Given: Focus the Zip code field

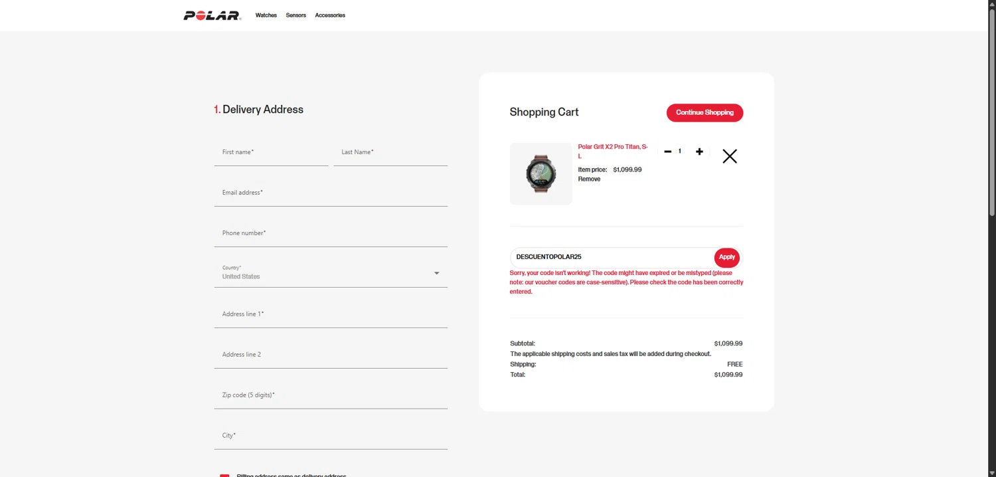Looking at the screenshot, I should pyautogui.click(x=331, y=395).
